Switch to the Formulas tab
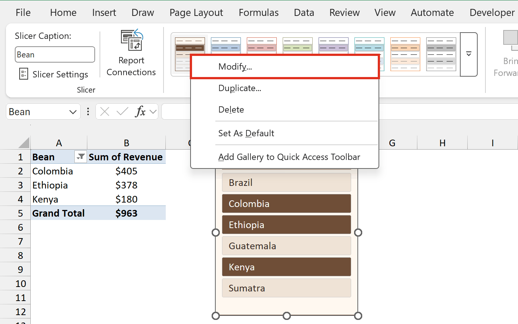This screenshot has height=324, width=518. pyautogui.click(x=259, y=13)
